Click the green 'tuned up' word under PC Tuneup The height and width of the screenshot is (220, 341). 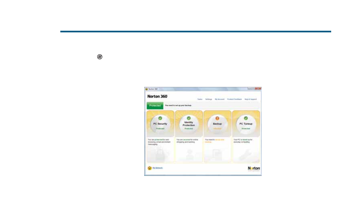pyautogui.click(x=246, y=140)
